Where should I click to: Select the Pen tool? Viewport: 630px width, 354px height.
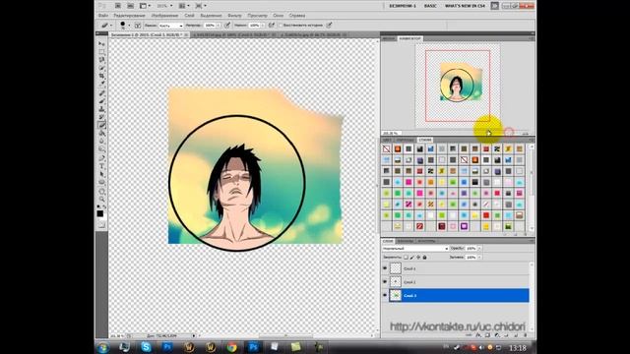click(x=102, y=157)
